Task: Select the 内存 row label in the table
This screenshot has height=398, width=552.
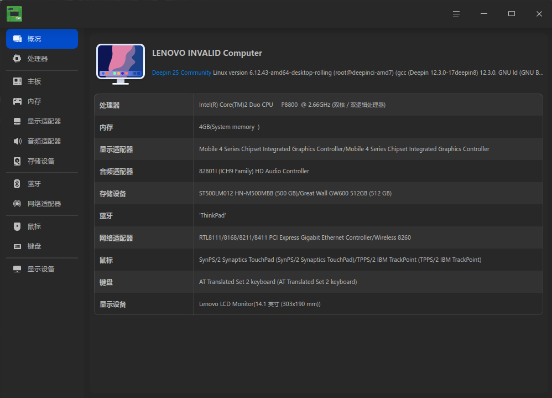Action: pos(106,127)
